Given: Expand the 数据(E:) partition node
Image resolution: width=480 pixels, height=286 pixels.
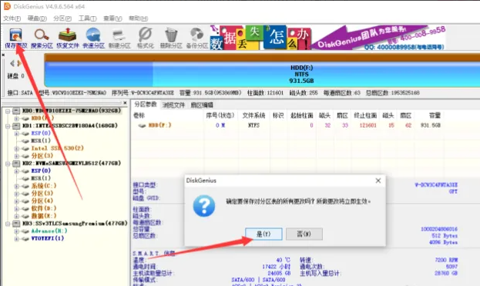Looking at the screenshot, I should (17, 216).
